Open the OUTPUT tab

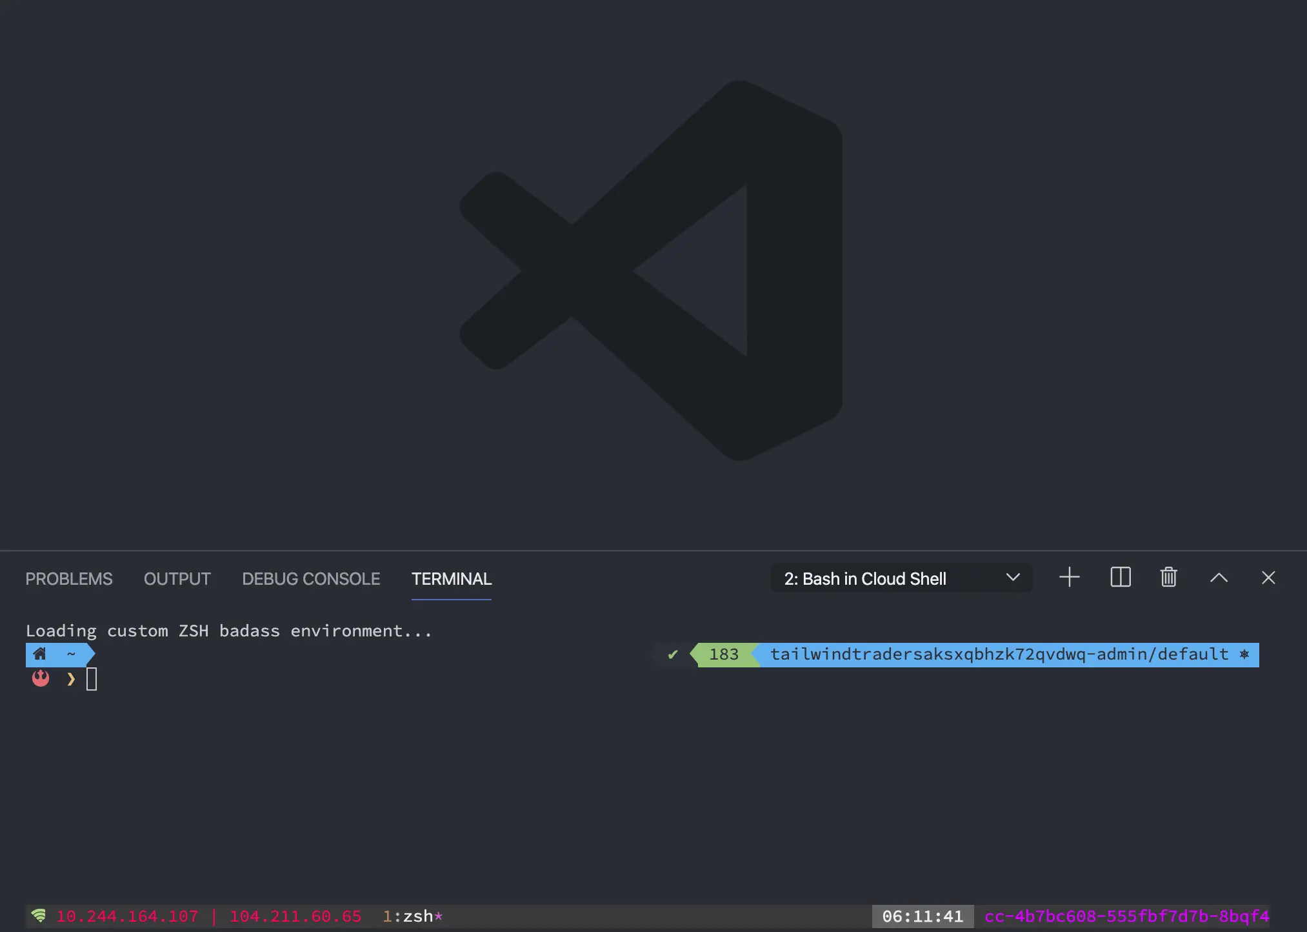[x=177, y=579]
